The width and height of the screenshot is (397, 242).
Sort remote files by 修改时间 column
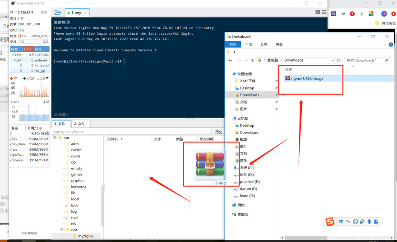(207, 139)
